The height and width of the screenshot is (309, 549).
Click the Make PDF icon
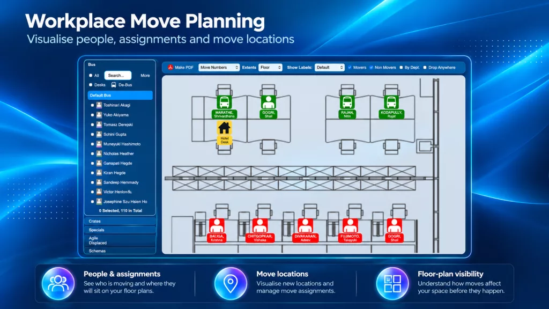point(170,67)
